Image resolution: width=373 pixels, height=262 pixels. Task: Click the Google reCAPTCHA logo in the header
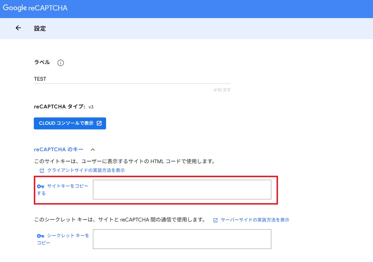(35, 8)
